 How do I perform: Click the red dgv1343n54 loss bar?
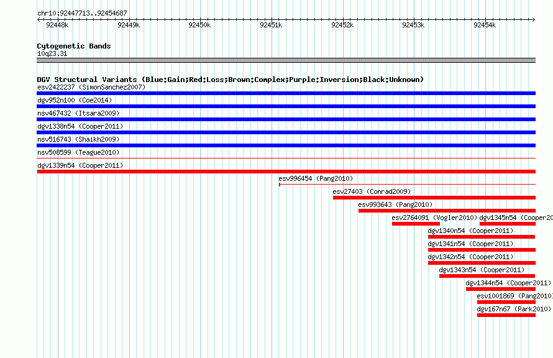click(487, 276)
